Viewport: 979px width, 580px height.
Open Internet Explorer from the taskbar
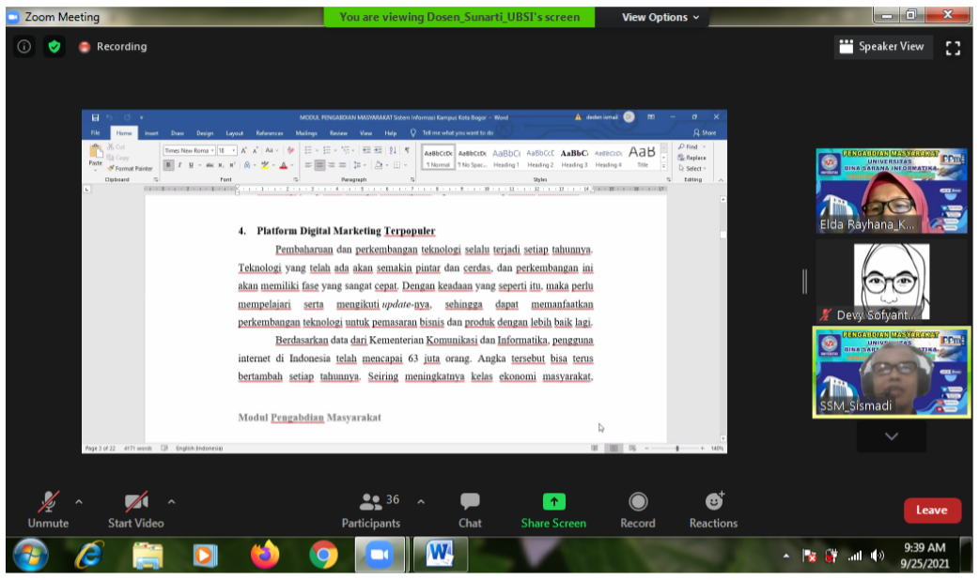point(89,555)
